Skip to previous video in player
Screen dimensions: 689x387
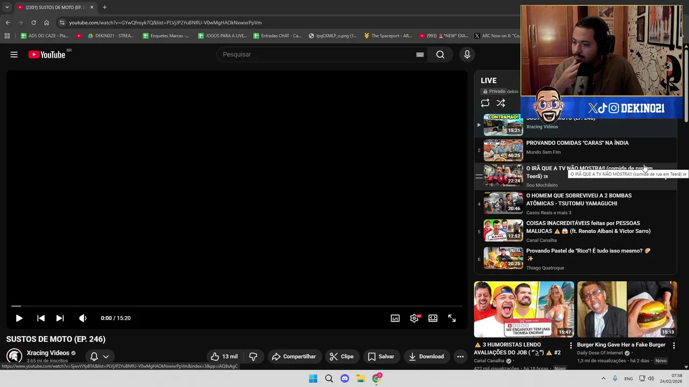click(x=41, y=318)
